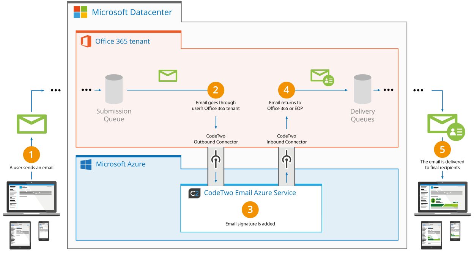Click the 'Microsoft Datacenter' heading
The height and width of the screenshot is (254, 474).
point(132,12)
